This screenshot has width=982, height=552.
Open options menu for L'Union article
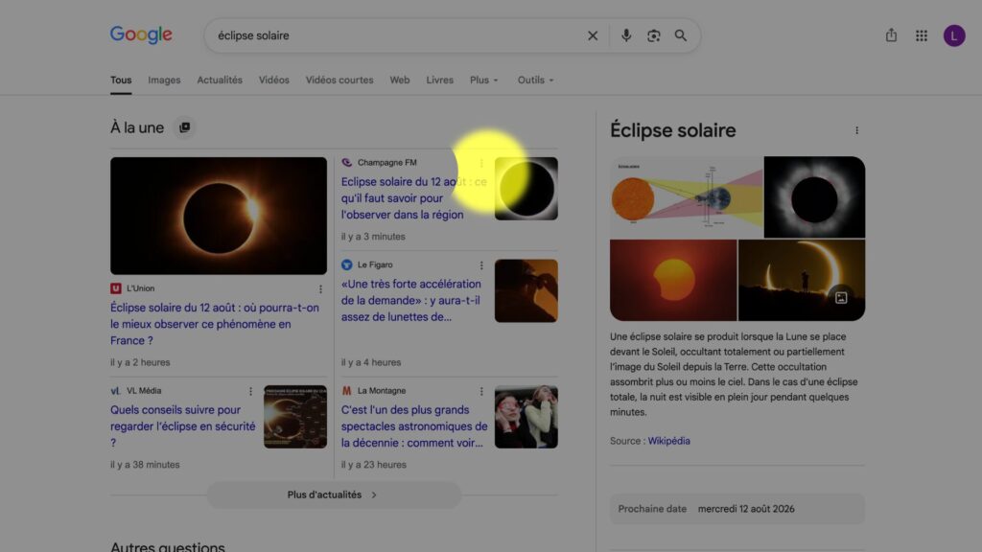320,289
